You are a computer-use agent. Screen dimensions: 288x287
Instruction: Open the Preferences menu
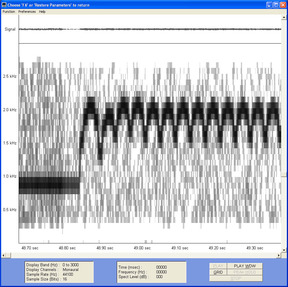pos(27,12)
